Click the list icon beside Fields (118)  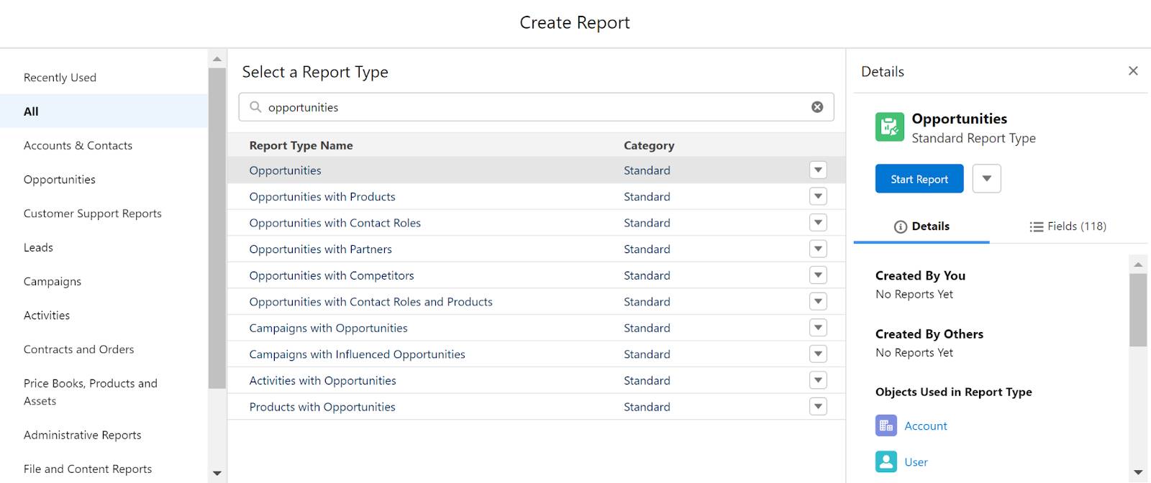[x=1036, y=226]
